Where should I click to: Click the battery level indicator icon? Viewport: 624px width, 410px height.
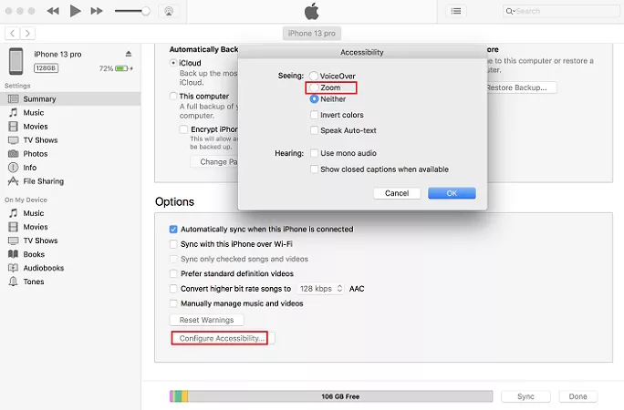click(x=121, y=68)
